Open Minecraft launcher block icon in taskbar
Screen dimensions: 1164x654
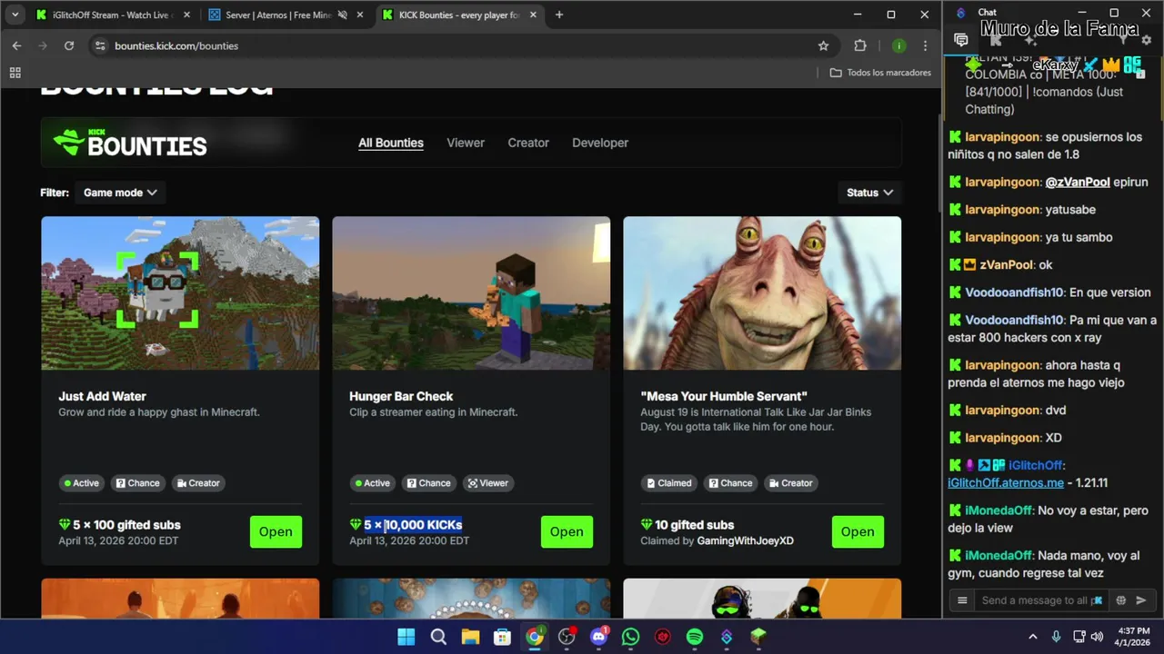[758, 637]
